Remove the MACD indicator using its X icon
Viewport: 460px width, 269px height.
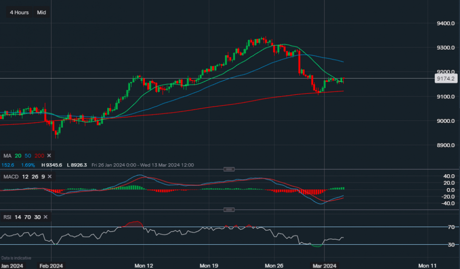[x=49, y=176]
